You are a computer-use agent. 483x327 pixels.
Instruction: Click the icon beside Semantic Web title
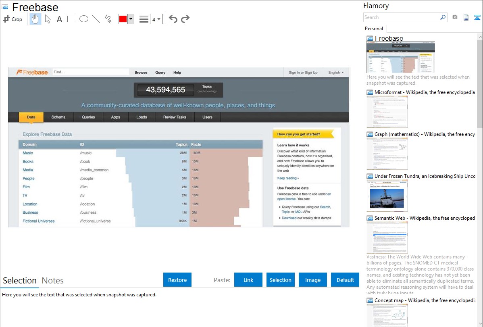tap(370, 218)
